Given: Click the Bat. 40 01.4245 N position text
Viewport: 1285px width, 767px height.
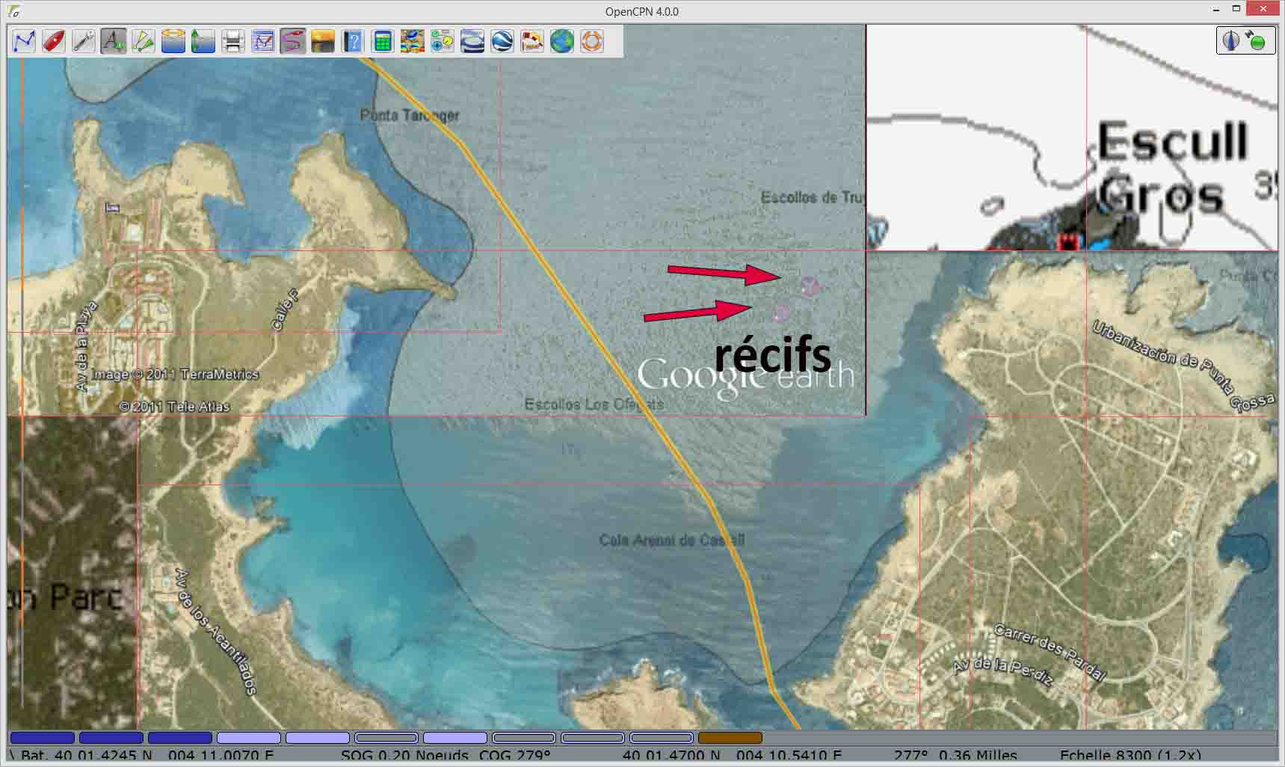Looking at the screenshot, I should [87, 755].
